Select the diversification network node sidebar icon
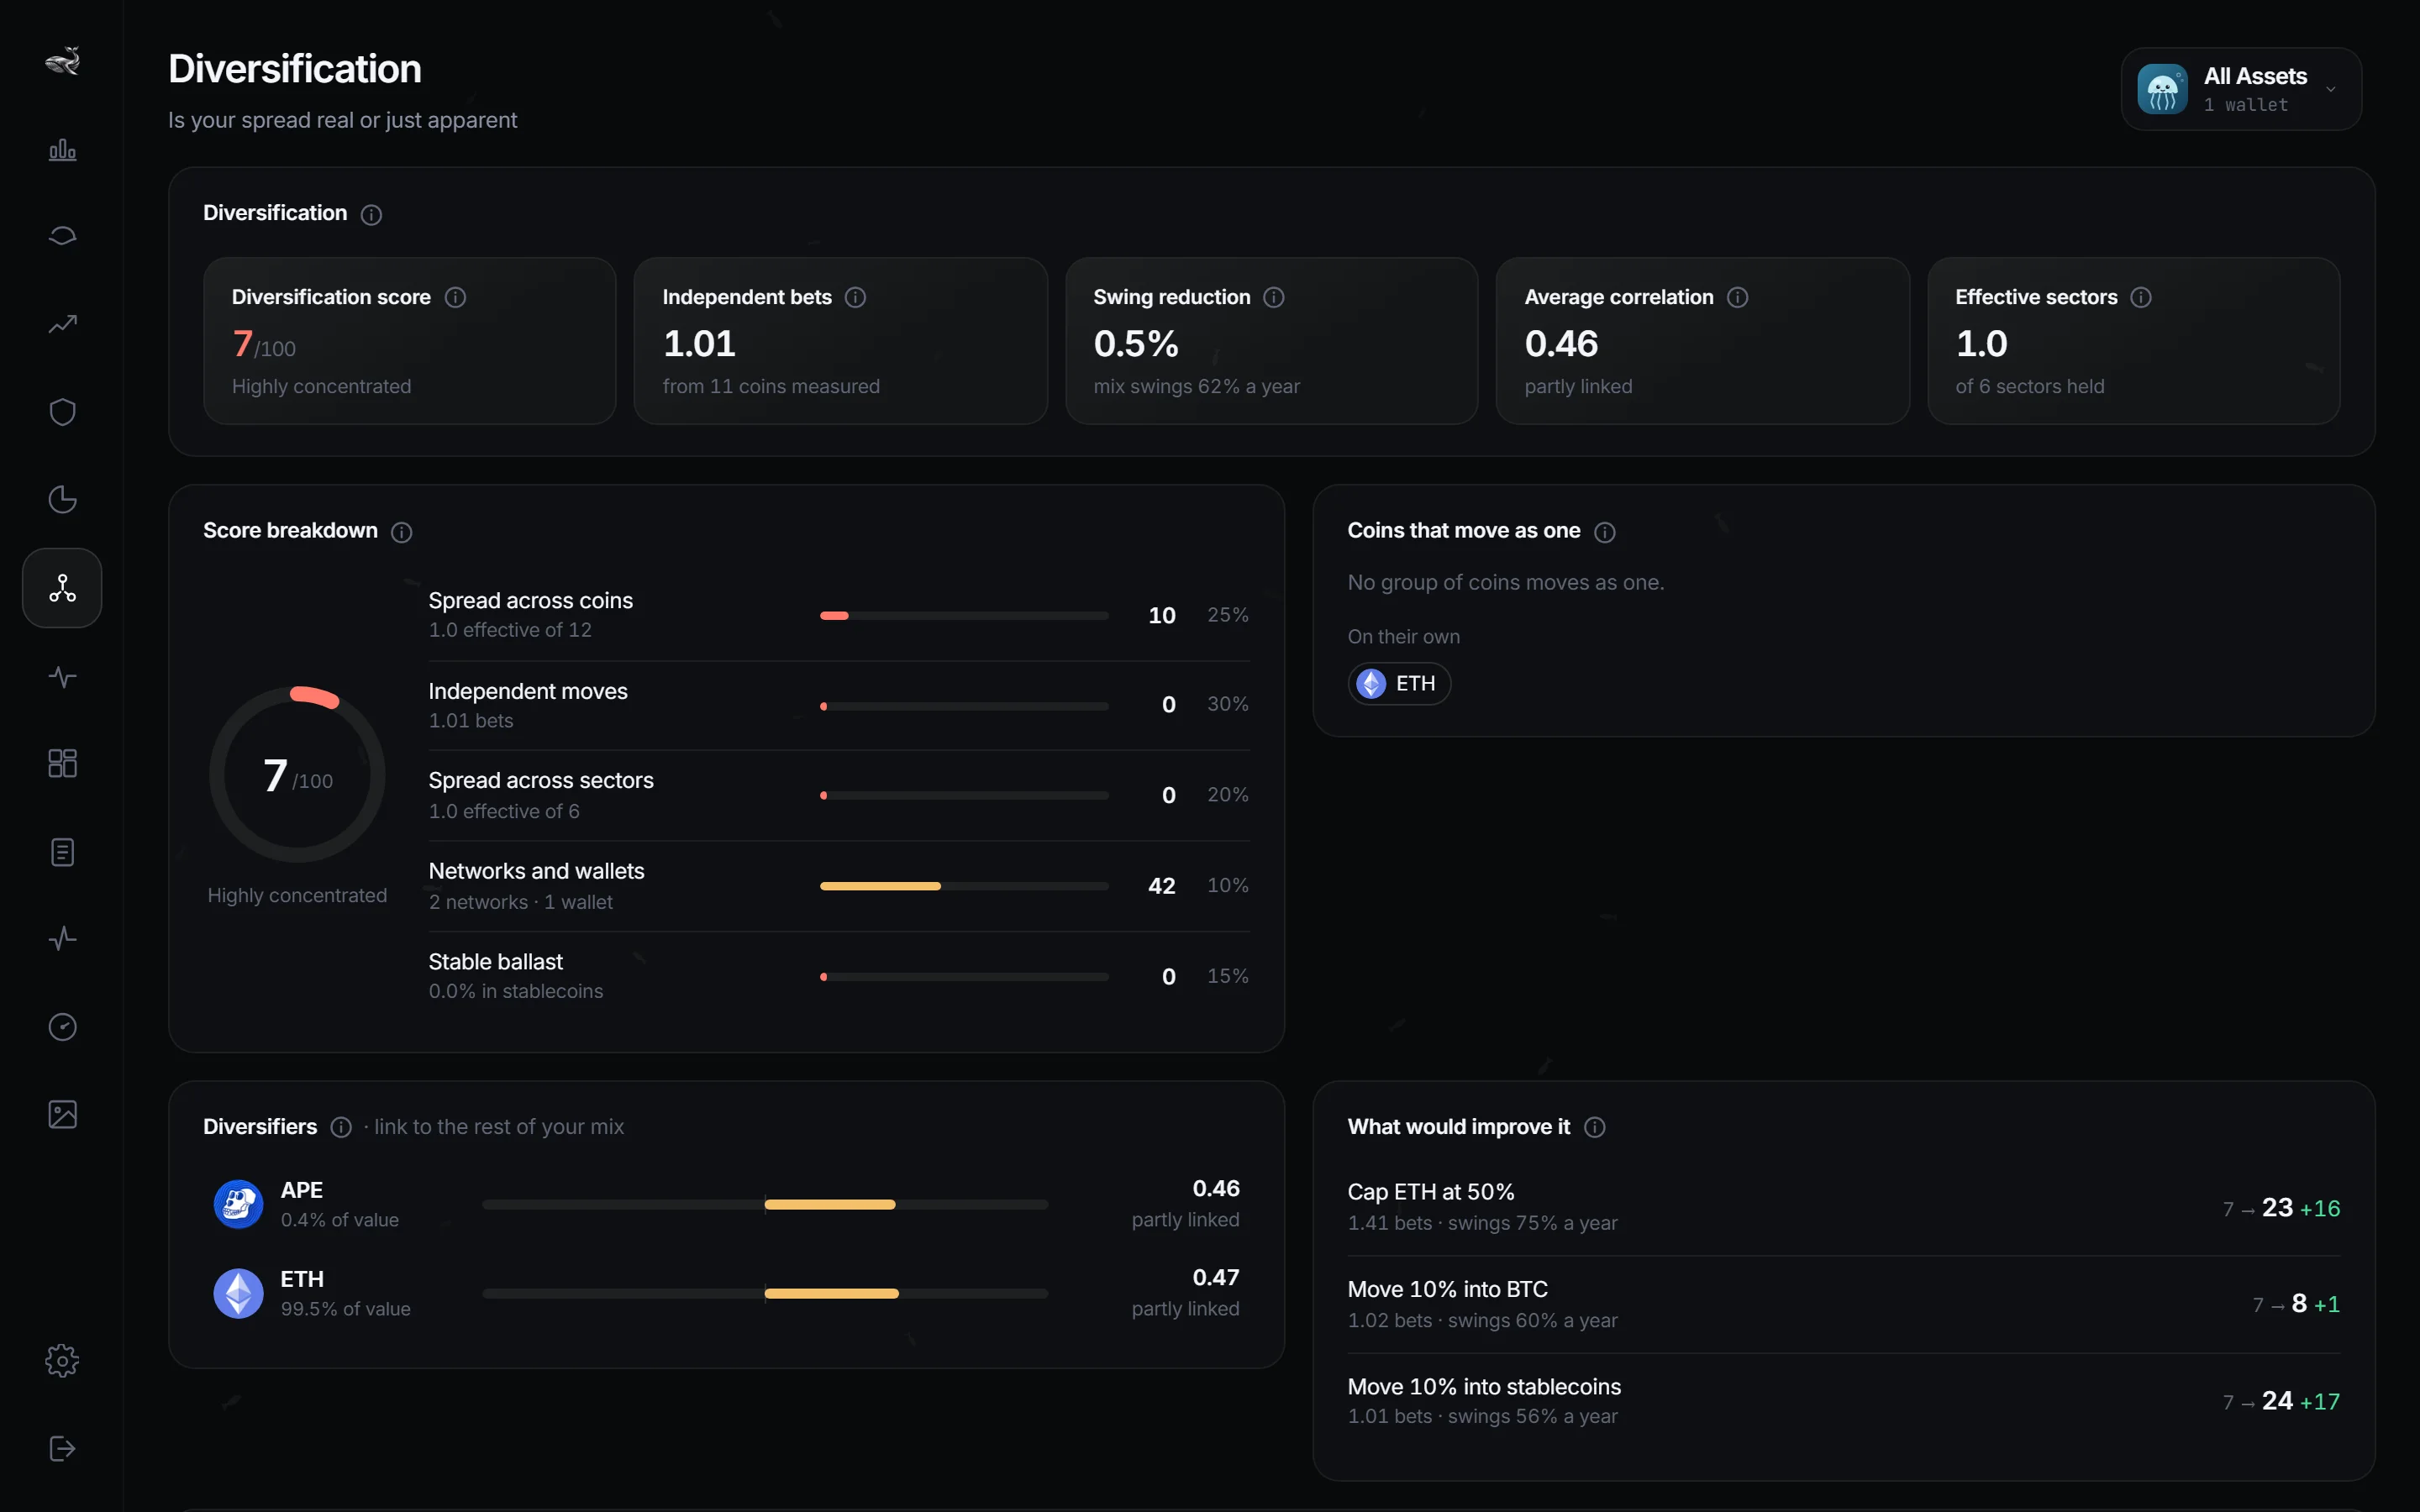 tap(62, 588)
